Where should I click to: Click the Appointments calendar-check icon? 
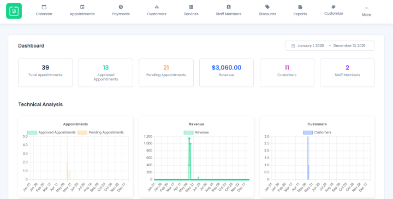[82, 7]
